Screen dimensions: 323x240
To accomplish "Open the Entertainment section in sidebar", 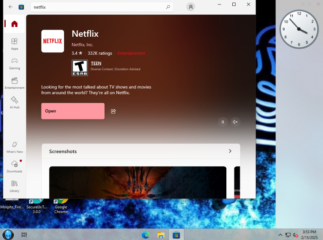I will [x=14, y=83].
